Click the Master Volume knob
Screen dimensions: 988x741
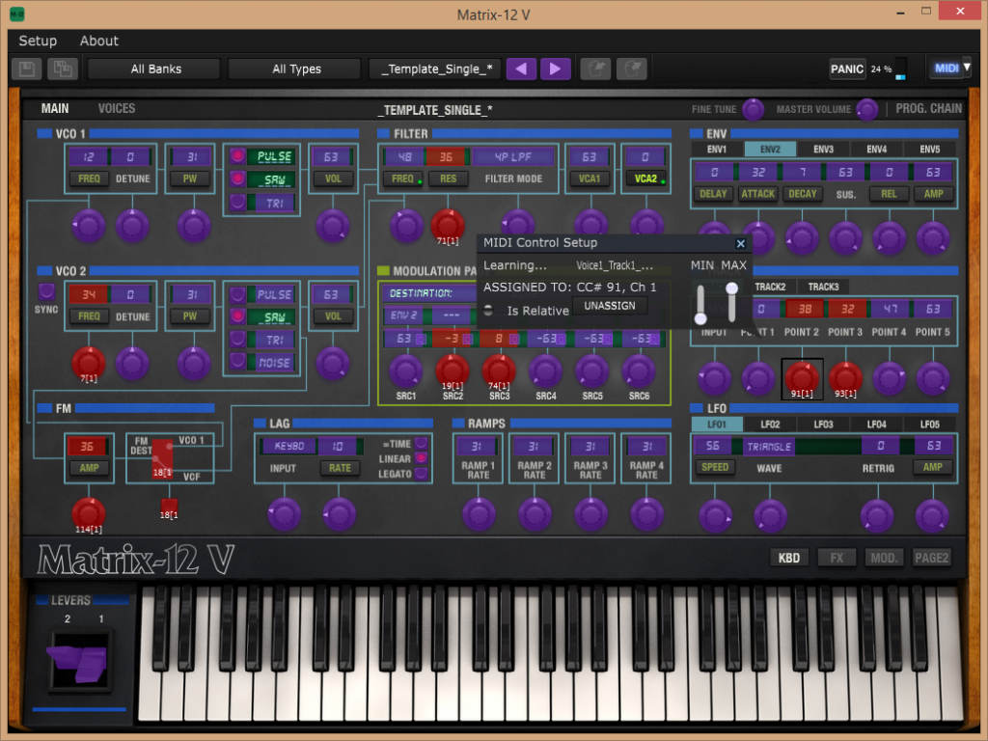866,109
